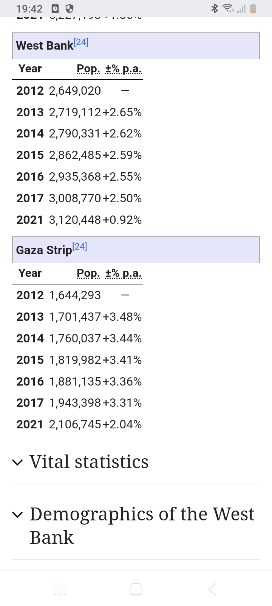Open citation 24 beside West Bank
The width and height of the screenshot is (272, 606).
81,42
